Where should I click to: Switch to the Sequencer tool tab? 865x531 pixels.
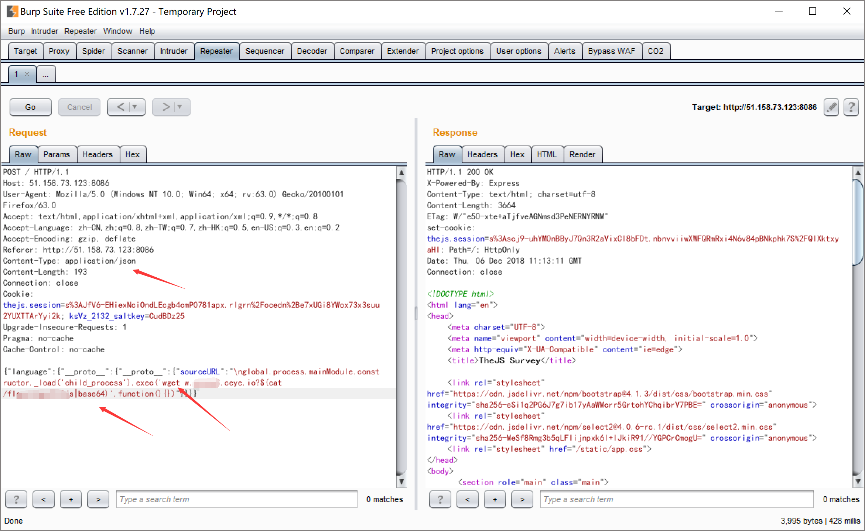(x=265, y=51)
